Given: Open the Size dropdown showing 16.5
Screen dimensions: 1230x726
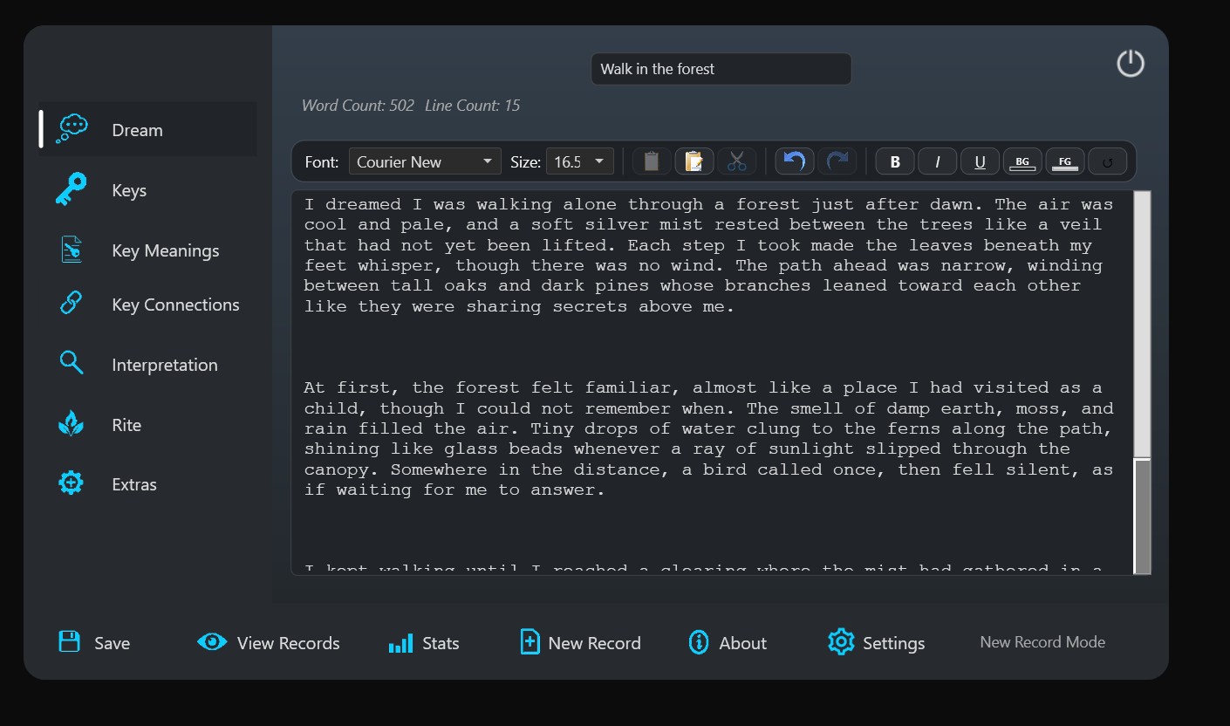Looking at the screenshot, I should click(x=580, y=161).
